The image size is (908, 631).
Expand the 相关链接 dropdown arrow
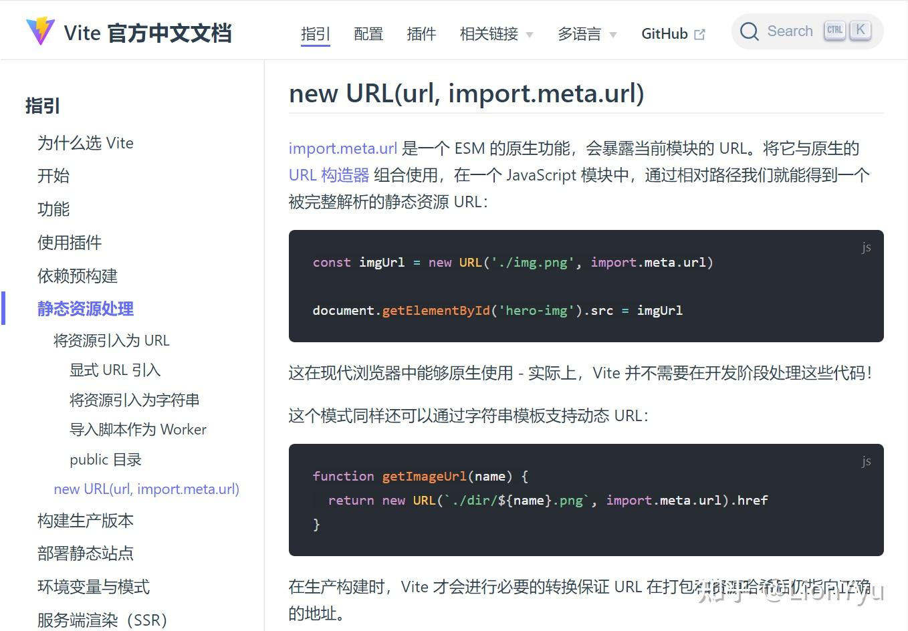click(530, 35)
